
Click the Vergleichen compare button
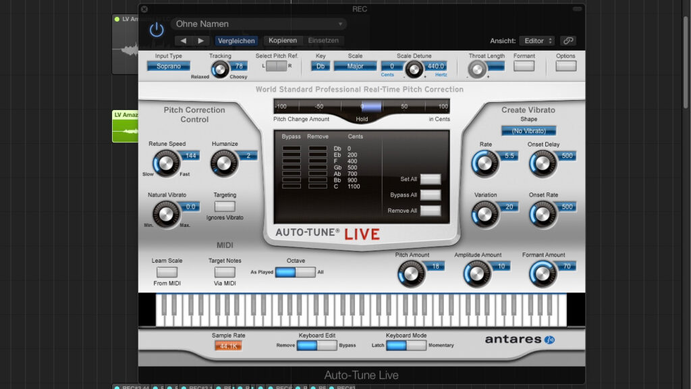236,41
